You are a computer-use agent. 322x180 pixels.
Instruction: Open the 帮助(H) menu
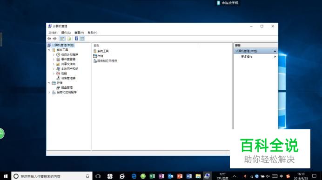(x=93, y=33)
